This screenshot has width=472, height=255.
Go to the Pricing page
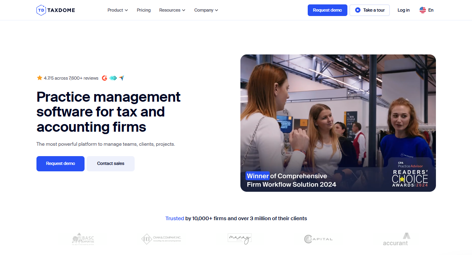[143, 10]
